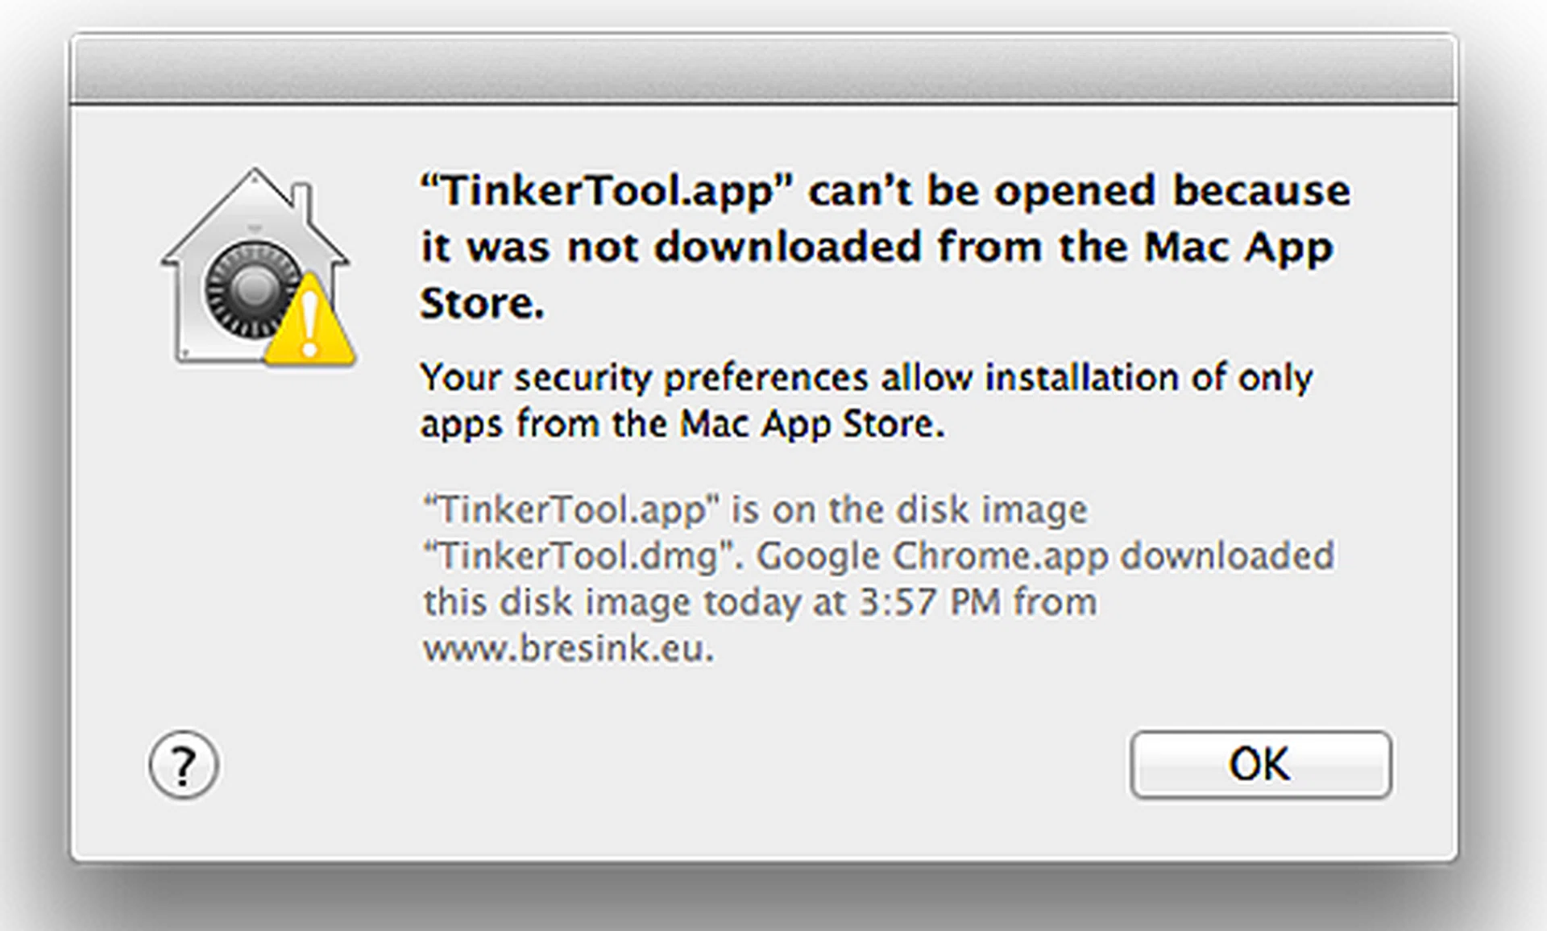This screenshot has height=931, width=1547.
Task: Open help with the question mark button
Action: (x=184, y=764)
